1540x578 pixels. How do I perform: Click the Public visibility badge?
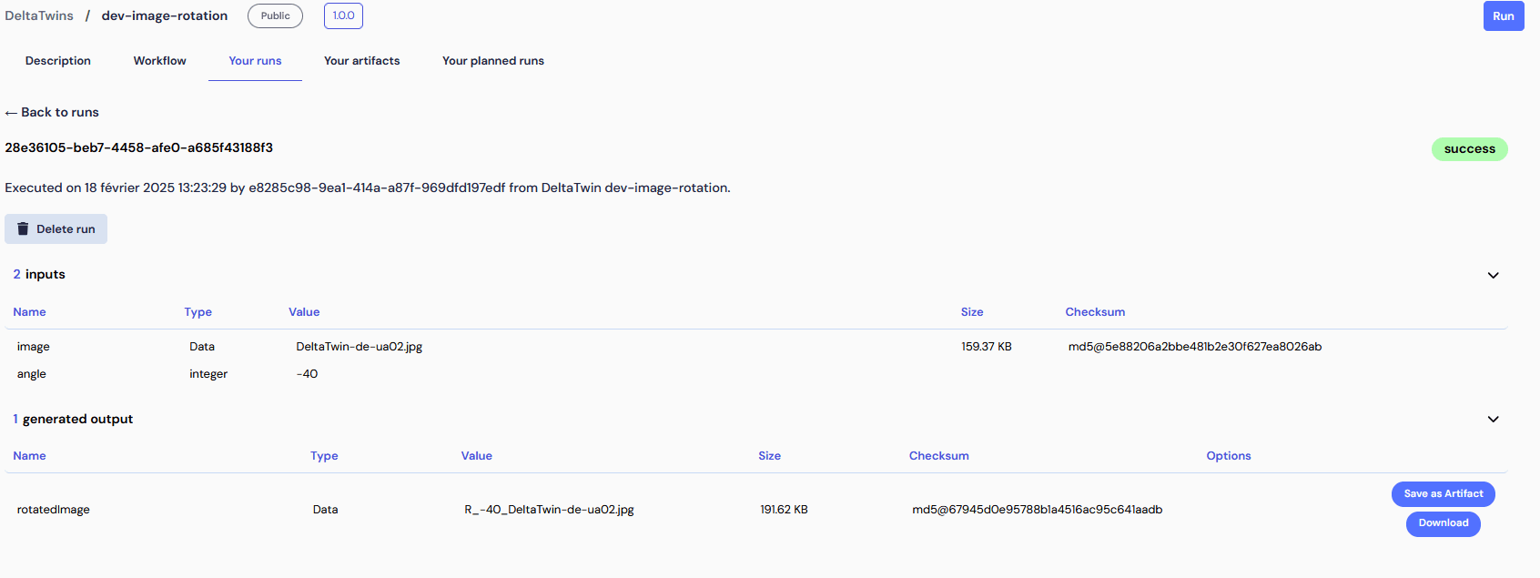pyautogui.click(x=275, y=15)
